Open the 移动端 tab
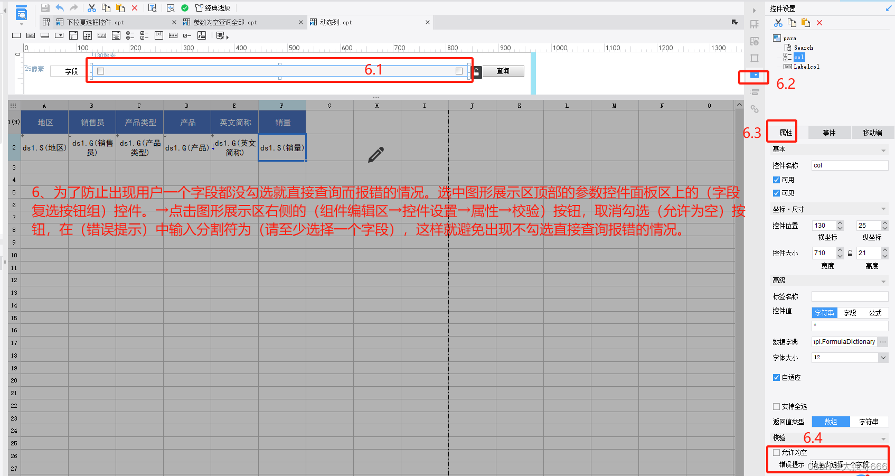The height and width of the screenshot is (476, 895). click(x=872, y=133)
